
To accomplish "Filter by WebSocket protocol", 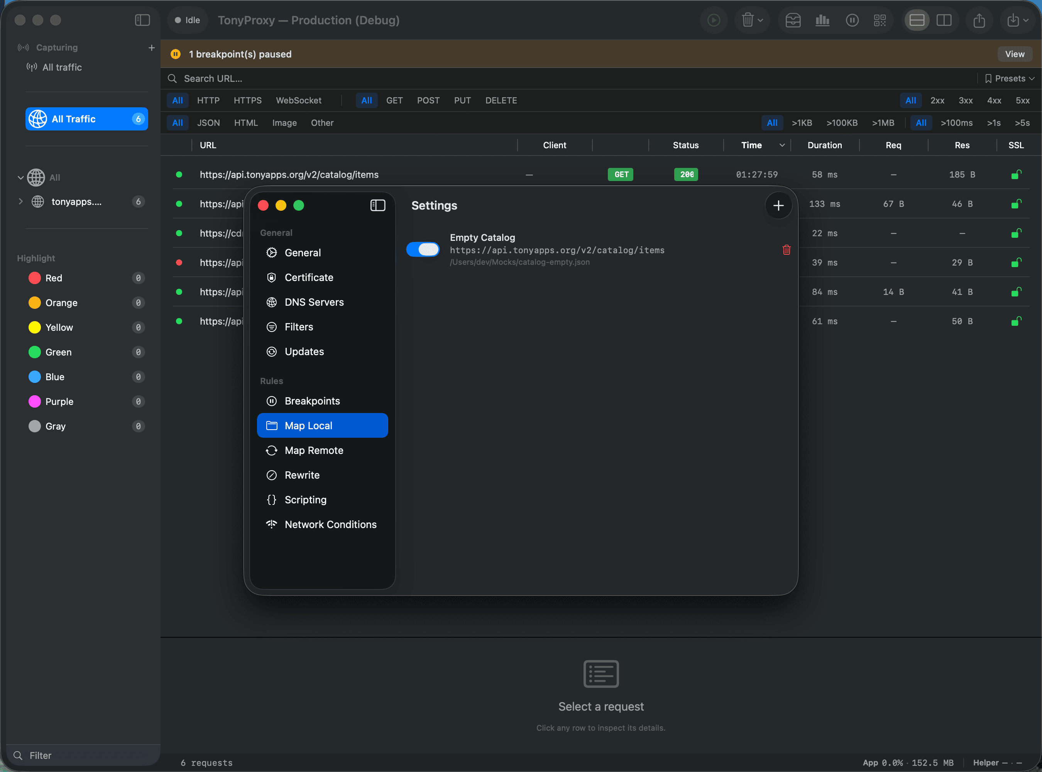I will 299,100.
